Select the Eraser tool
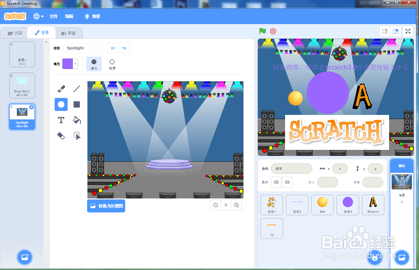This screenshot has width=419, height=270. [61, 136]
